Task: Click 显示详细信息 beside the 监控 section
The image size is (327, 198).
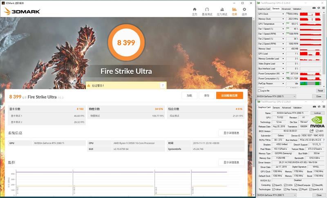Action: point(231,162)
